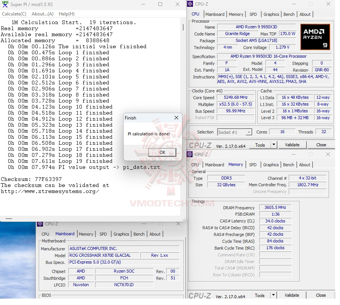340x305 pixels.
Task: Switch to CPU tab in Memory CPU-Z window
Action: tap(195, 165)
